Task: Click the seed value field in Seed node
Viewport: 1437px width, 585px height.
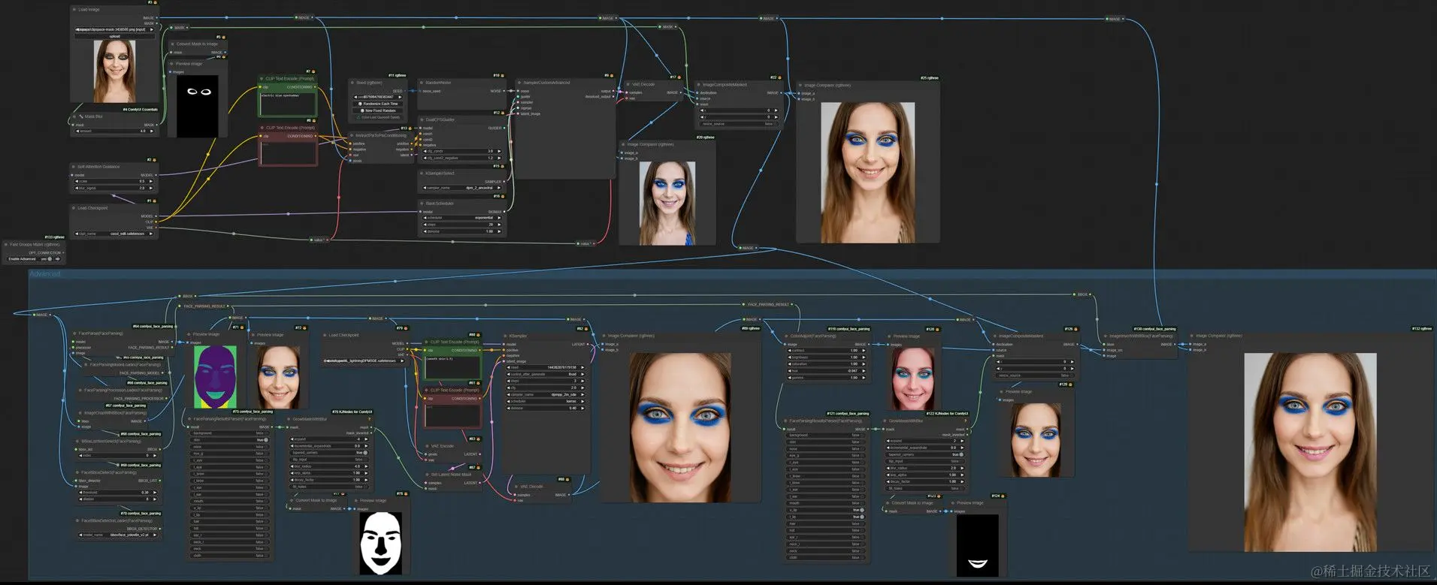Action: [377, 97]
